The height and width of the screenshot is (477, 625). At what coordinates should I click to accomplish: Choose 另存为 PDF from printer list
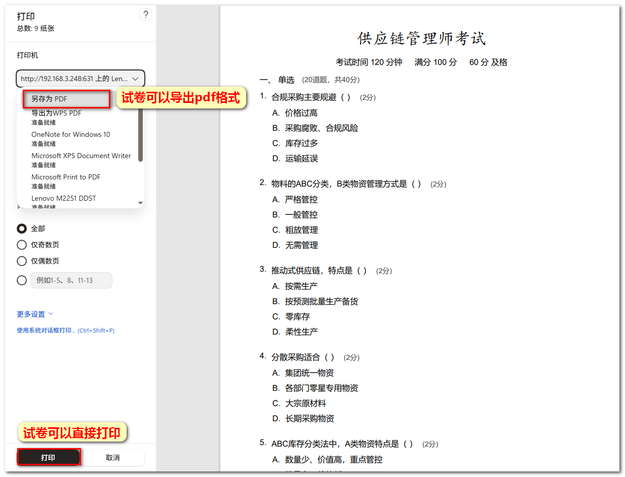[x=66, y=99]
